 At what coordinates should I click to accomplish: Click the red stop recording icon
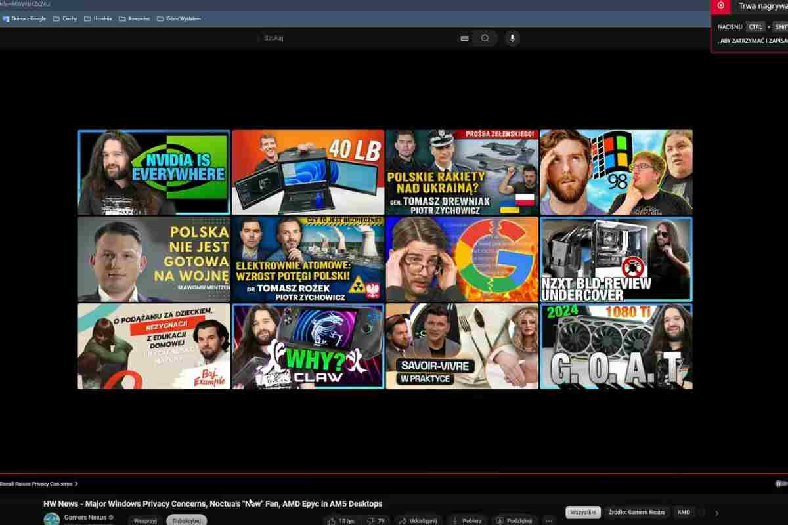[721, 5]
